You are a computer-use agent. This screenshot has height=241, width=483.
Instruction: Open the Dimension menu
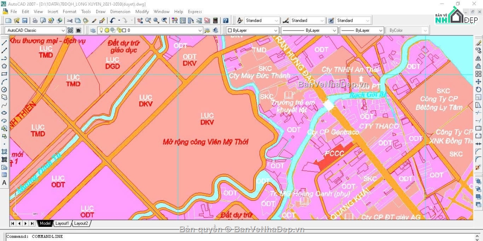click(x=120, y=12)
